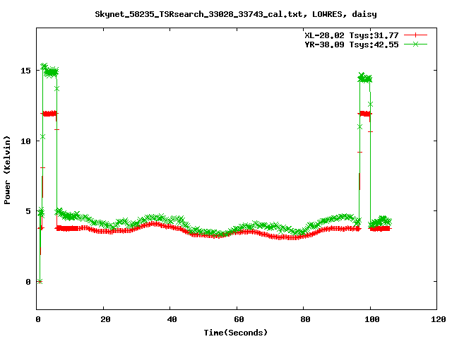452x339 pixels.
Task: Click the first green calibration plateau near 15 K
Action: click(50, 71)
